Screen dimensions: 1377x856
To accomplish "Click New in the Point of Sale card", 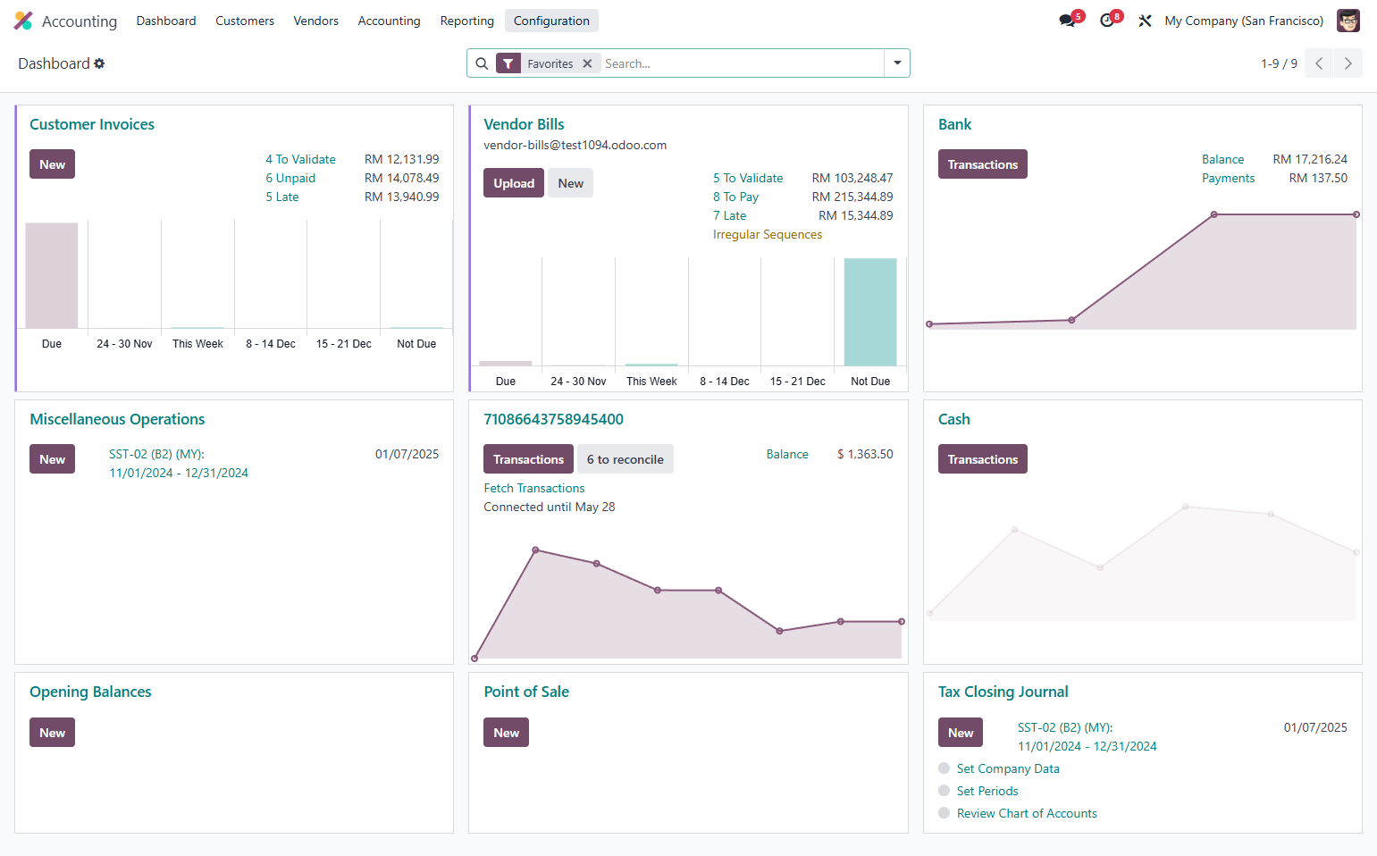I will click(x=506, y=733).
